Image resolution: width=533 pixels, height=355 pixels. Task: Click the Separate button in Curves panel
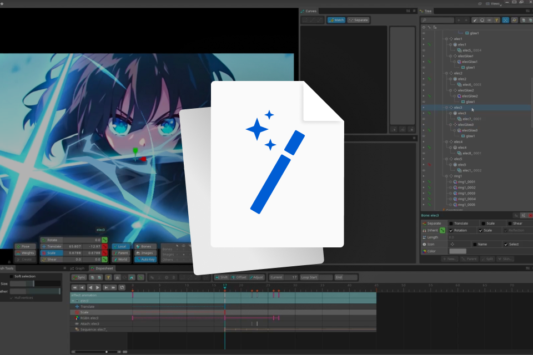click(x=358, y=20)
